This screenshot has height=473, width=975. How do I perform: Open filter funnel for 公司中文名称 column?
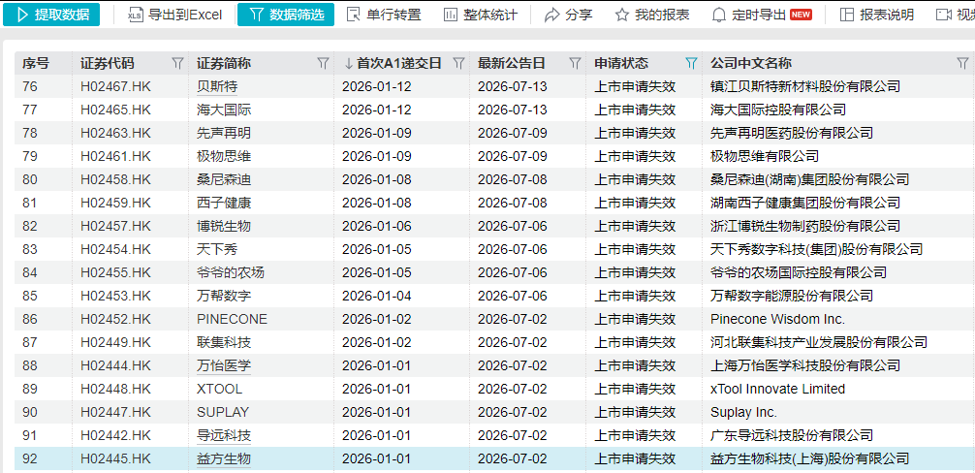[962, 63]
